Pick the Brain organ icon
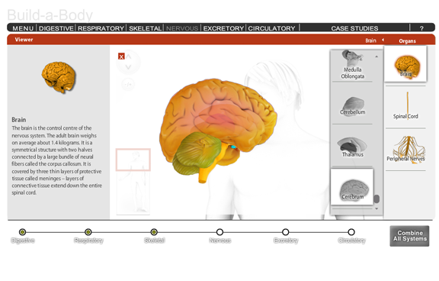The height and width of the screenshot is (281, 439). click(x=405, y=66)
